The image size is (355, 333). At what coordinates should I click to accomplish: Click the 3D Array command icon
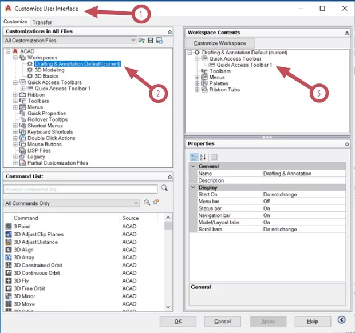9,258
